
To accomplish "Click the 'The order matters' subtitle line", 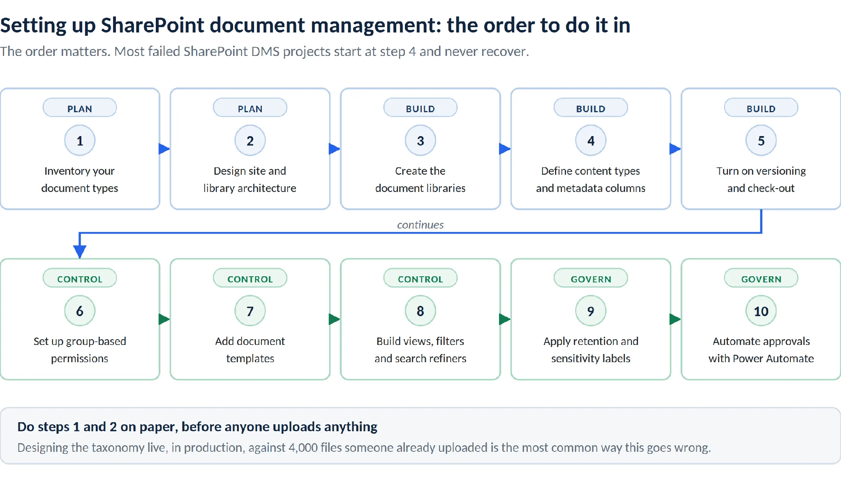I will tap(264, 52).
